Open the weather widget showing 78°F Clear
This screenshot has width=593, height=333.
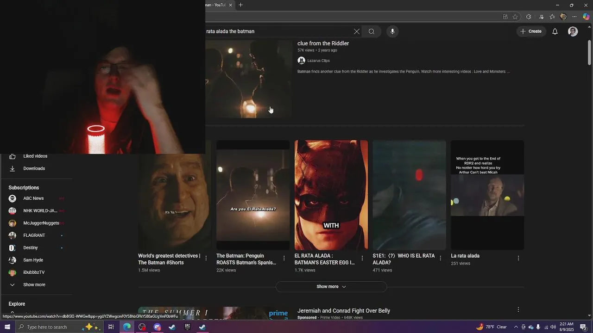click(x=491, y=327)
